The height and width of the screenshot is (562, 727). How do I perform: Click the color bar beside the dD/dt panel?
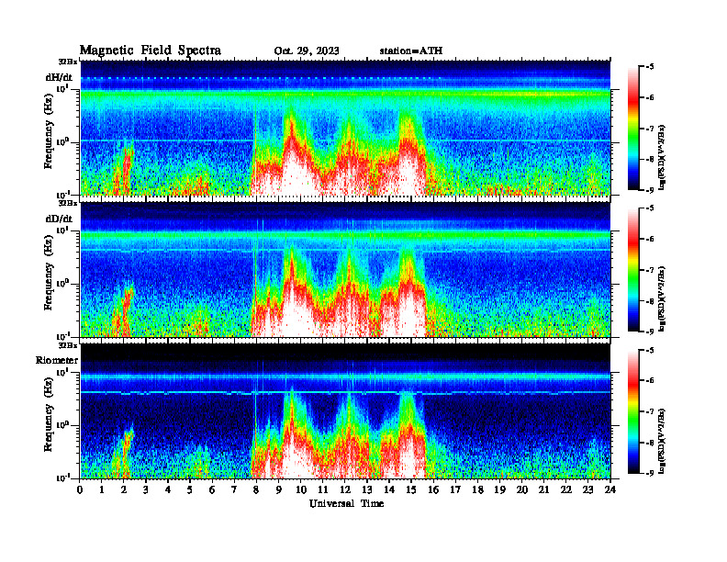click(633, 269)
